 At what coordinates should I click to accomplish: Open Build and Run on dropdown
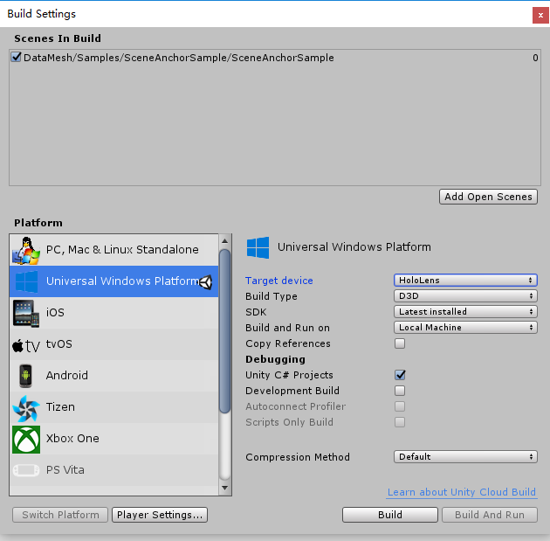pyautogui.click(x=465, y=328)
